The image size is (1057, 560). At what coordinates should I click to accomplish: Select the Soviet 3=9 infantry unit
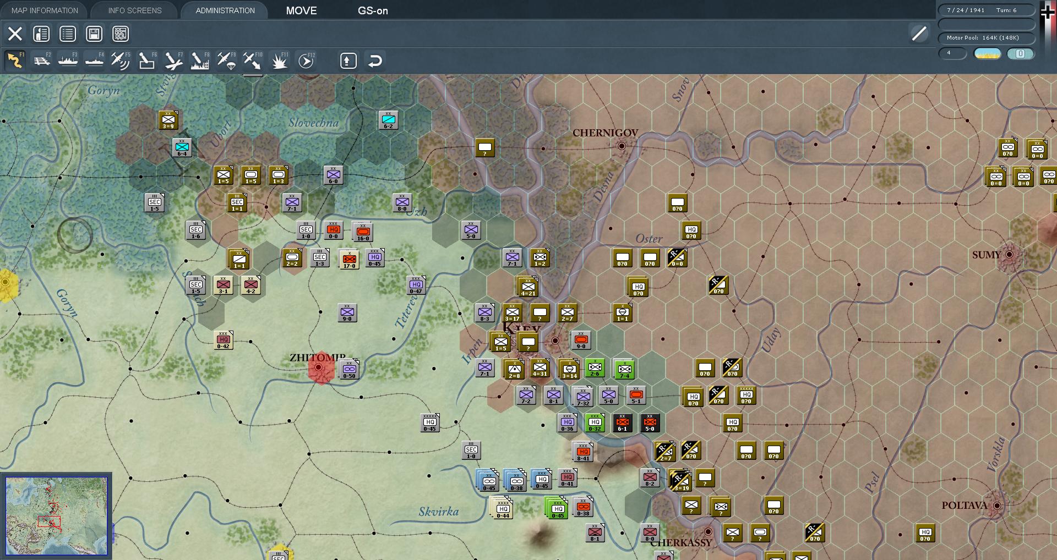click(168, 120)
